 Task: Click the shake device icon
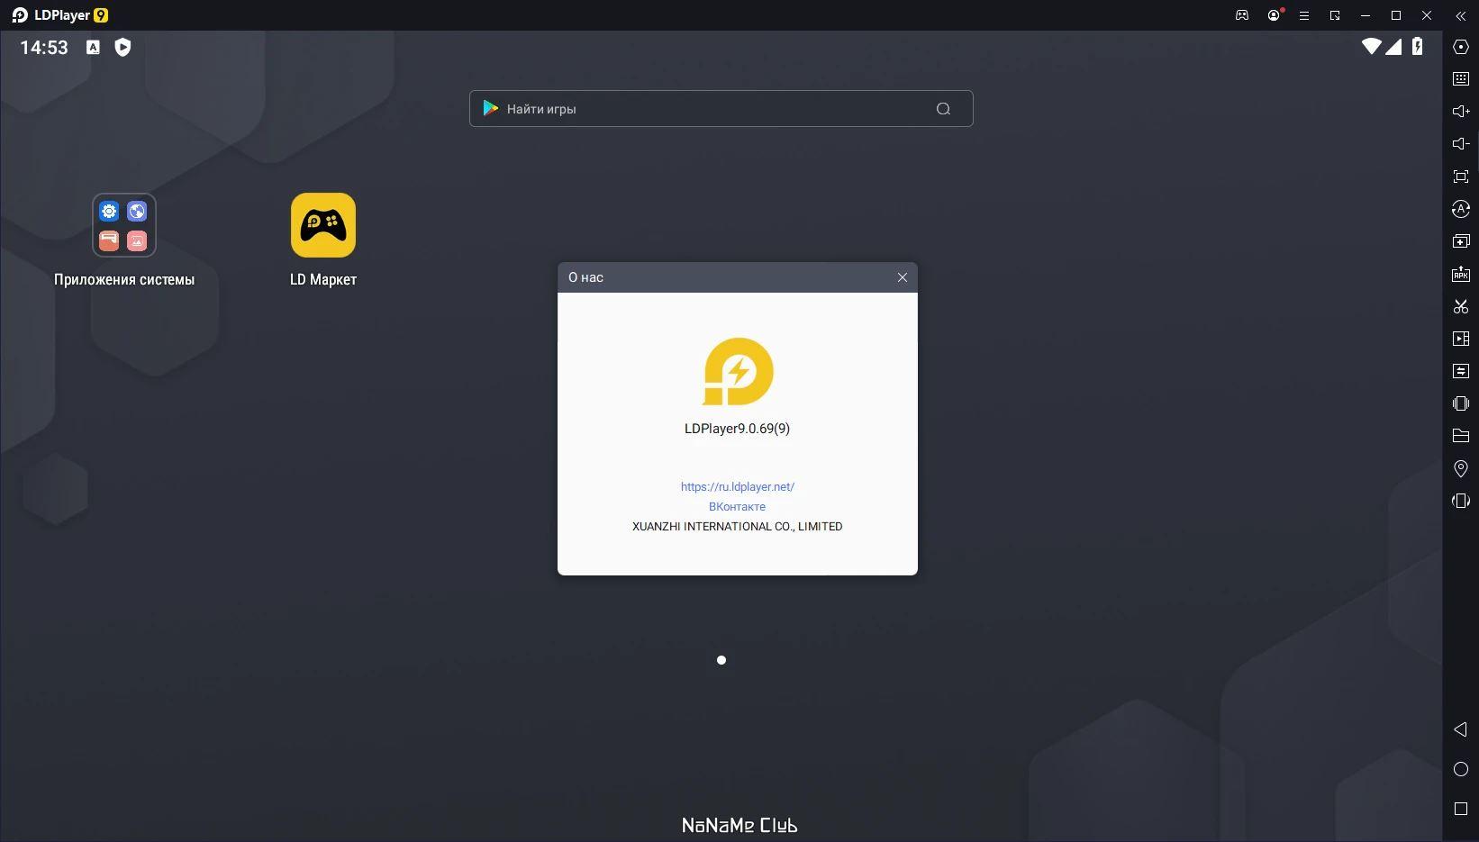click(x=1461, y=403)
